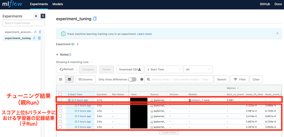Open the Docs link in the header

[x=278, y=4]
